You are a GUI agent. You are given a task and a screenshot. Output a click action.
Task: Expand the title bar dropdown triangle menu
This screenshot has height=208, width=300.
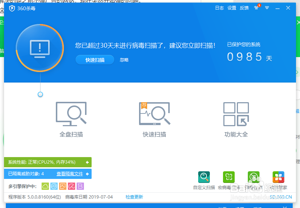[x=267, y=8]
